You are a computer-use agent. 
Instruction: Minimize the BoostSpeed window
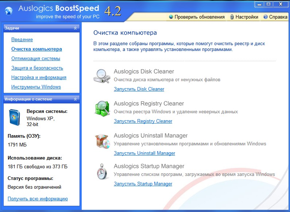click(x=259, y=4)
